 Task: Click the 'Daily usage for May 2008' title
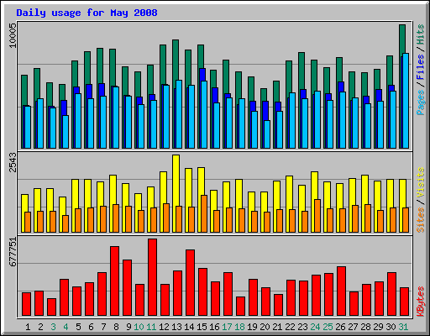click(x=87, y=13)
